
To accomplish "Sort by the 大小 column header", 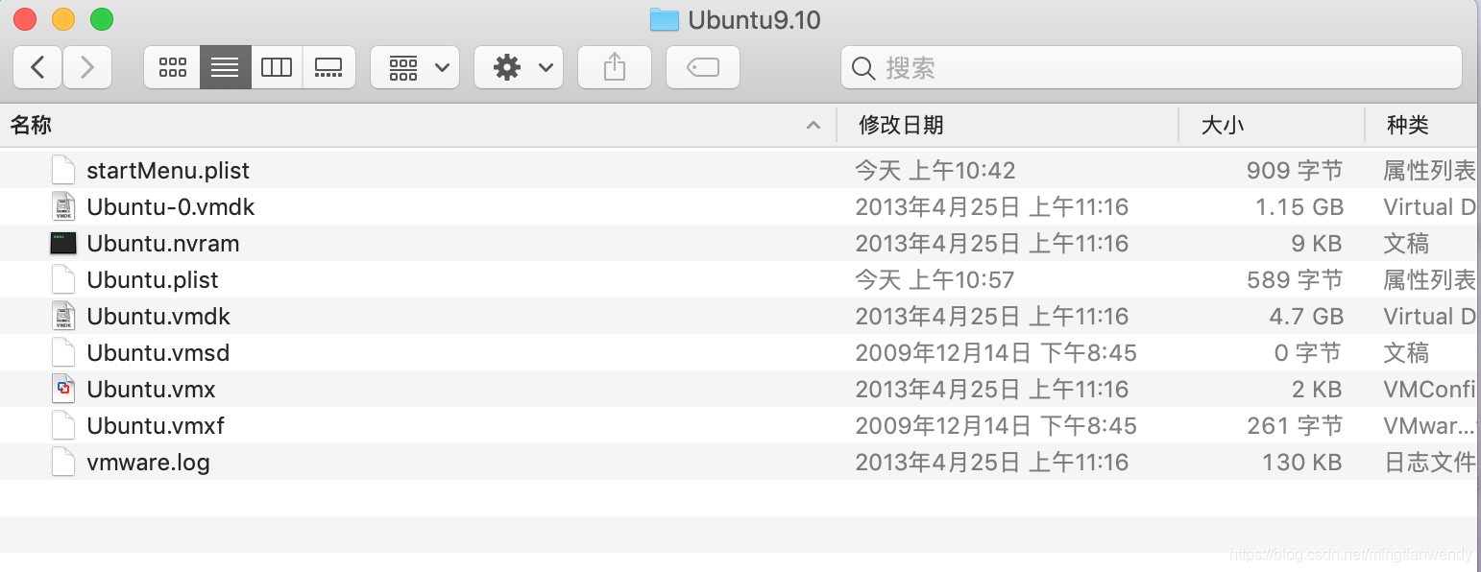I will tap(1223, 125).
